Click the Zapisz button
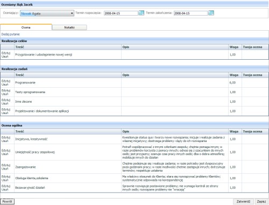This screenshot has height=205, width=269. tap(261, 201)
